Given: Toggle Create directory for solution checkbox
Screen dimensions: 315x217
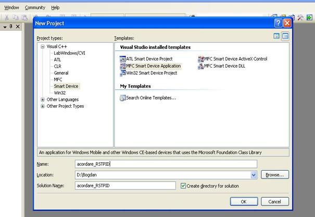Looking at the screenshot, I should coord(183,186).
